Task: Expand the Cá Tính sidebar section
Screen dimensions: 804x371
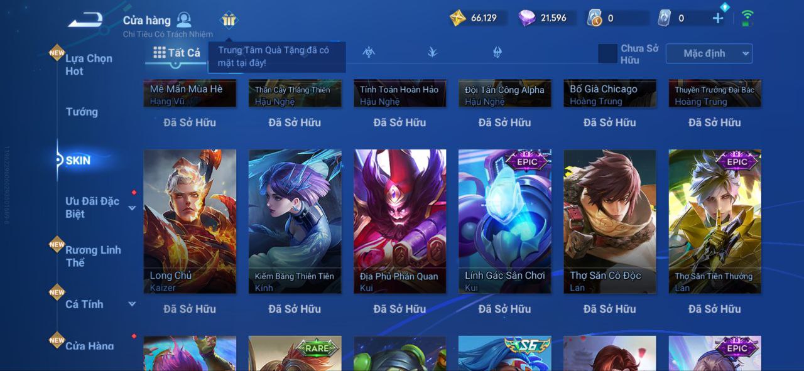Action: [132, 304]
